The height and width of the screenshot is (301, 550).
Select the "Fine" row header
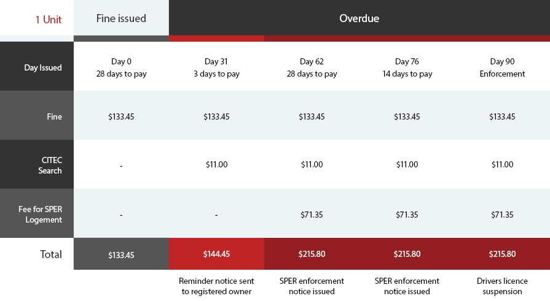[x=37, y=116]
